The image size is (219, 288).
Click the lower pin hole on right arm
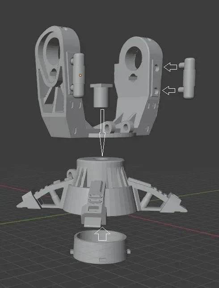[x=156, y=91]
